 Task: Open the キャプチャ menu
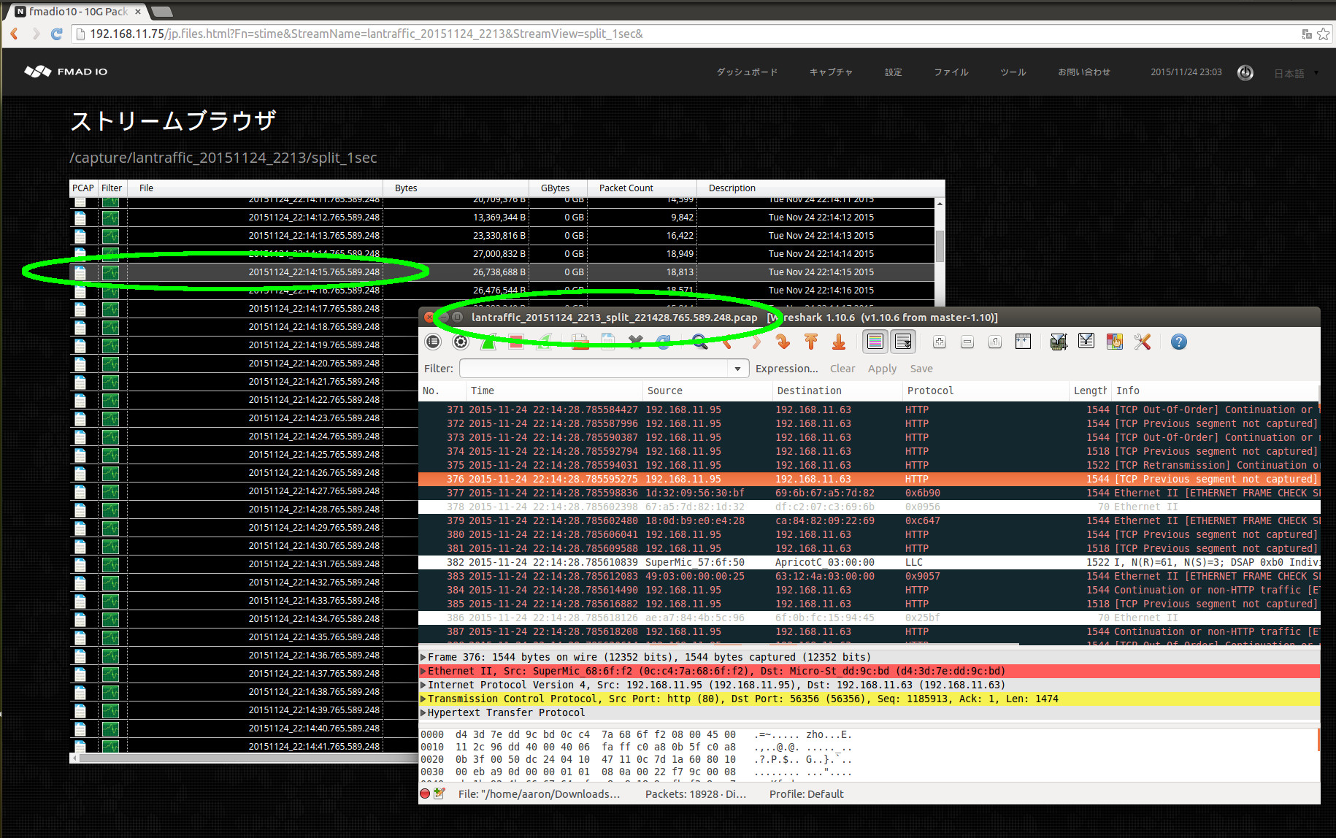point(830,72)
